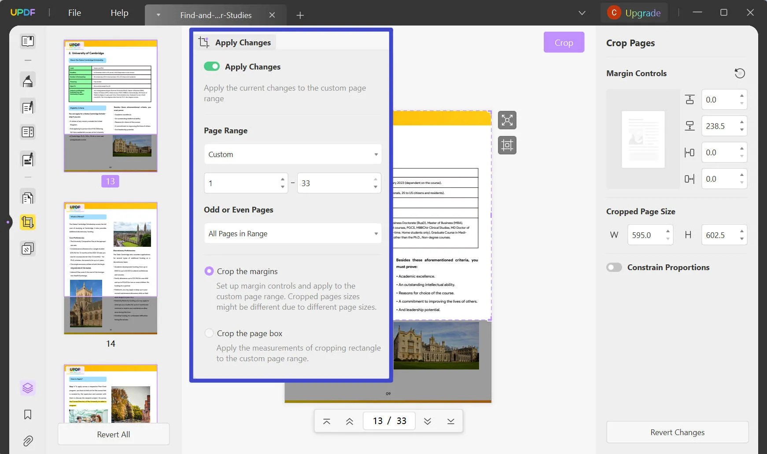Expand the tab list chevron near Upgrade
Viewport: 767px width, 454px height.
(x=582, y=12)
